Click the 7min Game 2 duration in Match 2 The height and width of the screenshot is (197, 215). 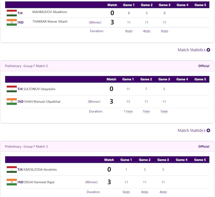(146, 112)
